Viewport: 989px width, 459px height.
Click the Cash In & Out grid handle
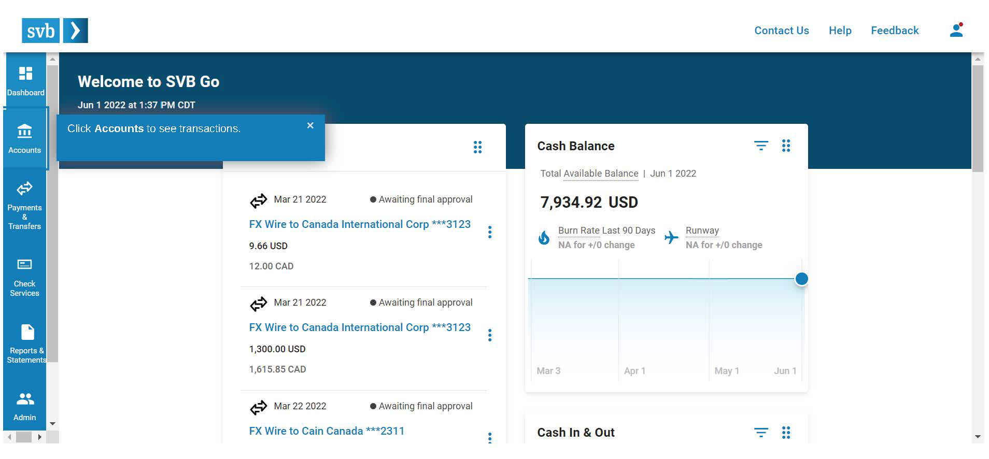click(786, 432)
